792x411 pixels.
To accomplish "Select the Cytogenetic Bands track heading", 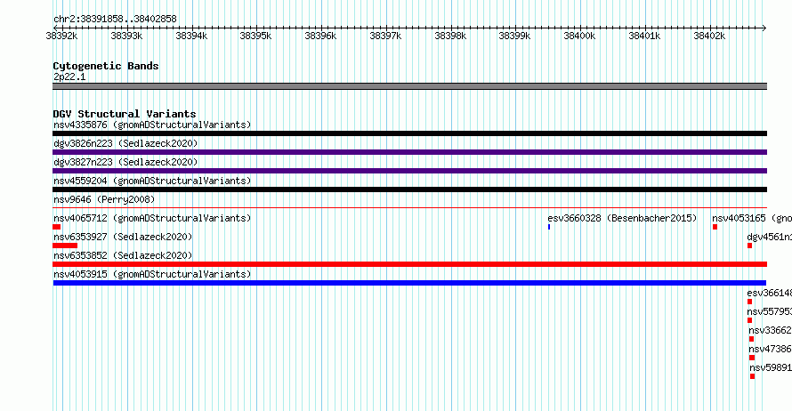I will [106, 66].
